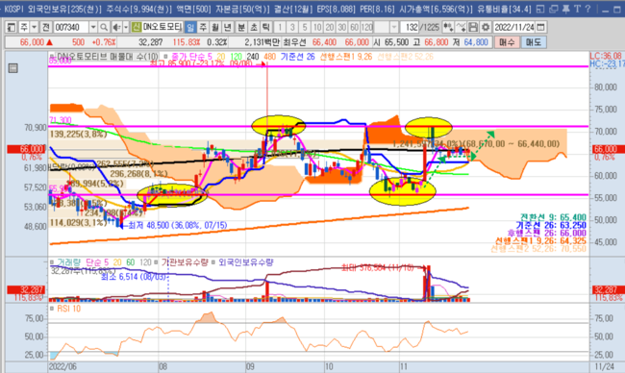Click the 후행스팬 26: 66,000 value
The height and width of the screenshot is (373, 625).
click(x=546, y=233)
